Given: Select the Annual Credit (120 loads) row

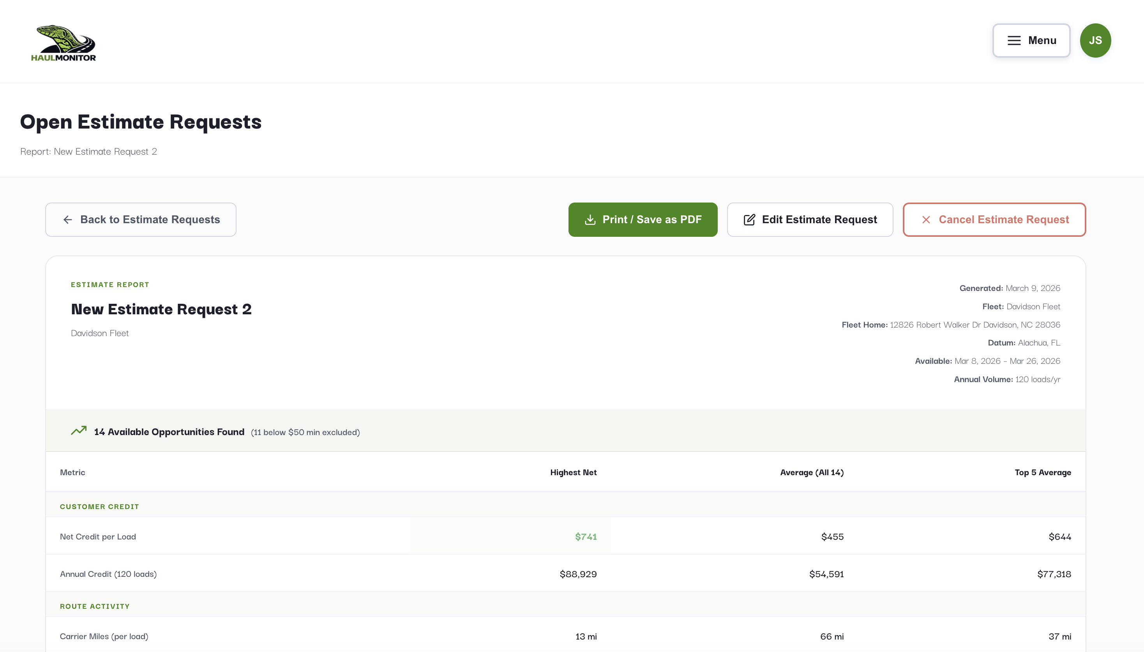Looking at the screenshot, I should 108,574.
